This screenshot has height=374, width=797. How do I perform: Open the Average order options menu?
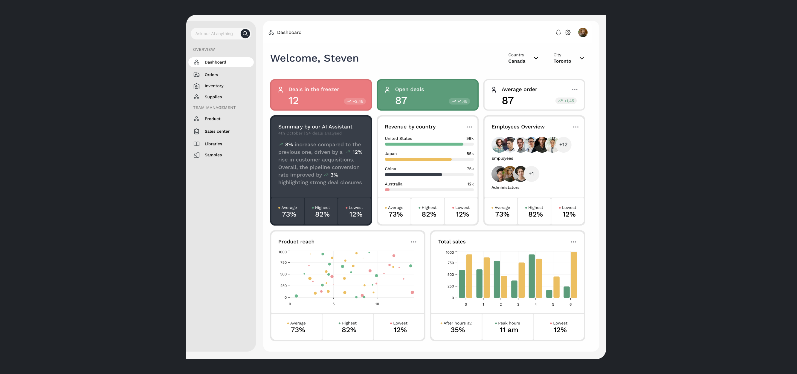point(575,90)
